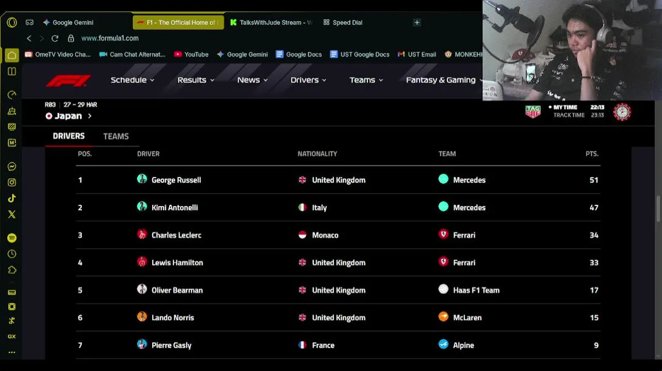Click the webcam overlay thumbnail
Image resolution: width=662 pixels, height=371 pixels.
pyautogui.click(x=572, y=50)
